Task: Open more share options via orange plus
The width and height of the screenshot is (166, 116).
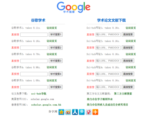Action: [x=95, y=112]
